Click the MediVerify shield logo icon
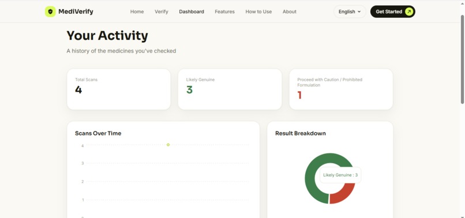The width and height of the screenshot is (465, 218). point(50,12)
